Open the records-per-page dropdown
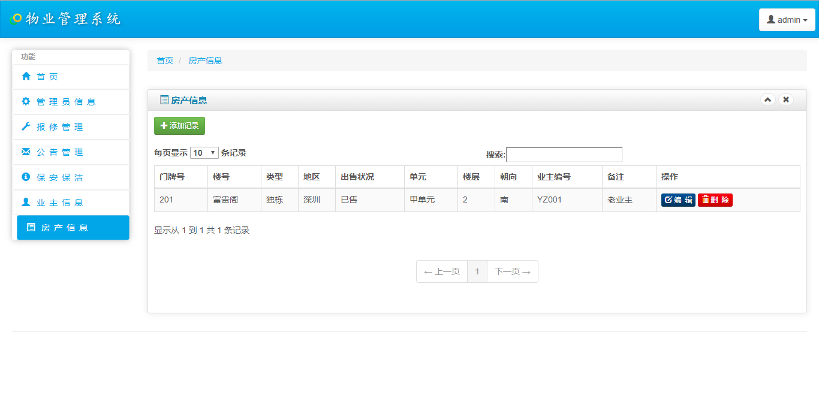Viewport: 819px width, 393px height. click(204, 153)
